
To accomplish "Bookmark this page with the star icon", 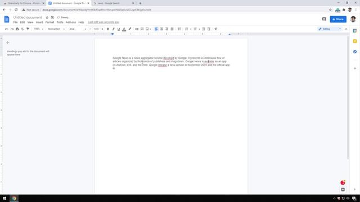I will coord(330,10).
